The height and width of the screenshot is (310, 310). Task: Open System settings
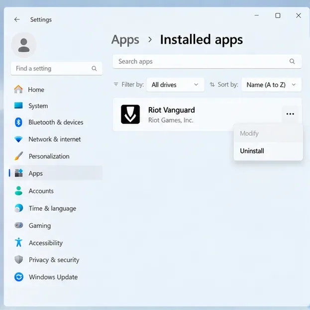click(56, 106)
